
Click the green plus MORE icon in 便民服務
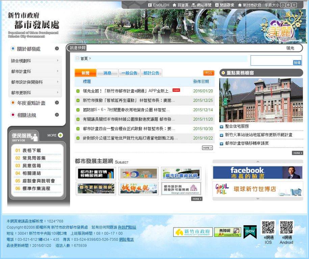pos(60,135)
